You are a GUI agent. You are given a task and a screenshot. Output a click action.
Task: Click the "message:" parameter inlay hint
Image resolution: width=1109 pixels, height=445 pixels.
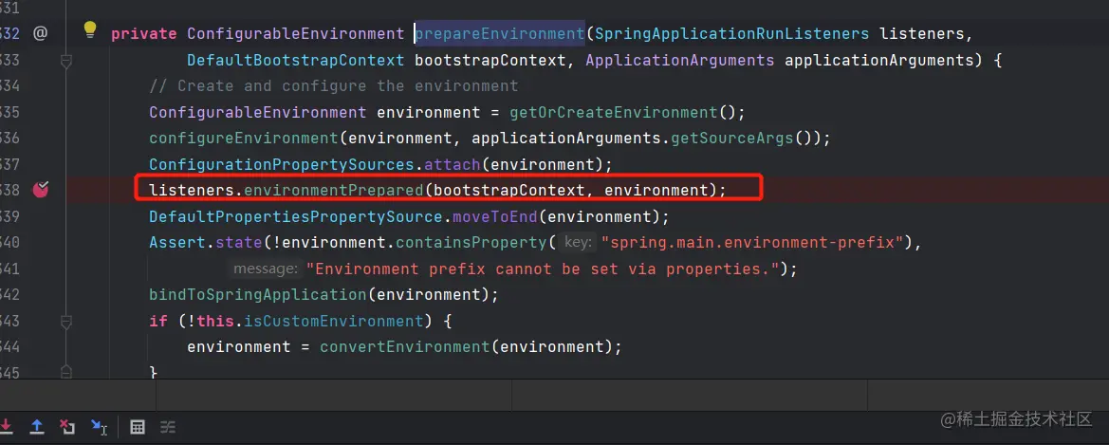265,269
